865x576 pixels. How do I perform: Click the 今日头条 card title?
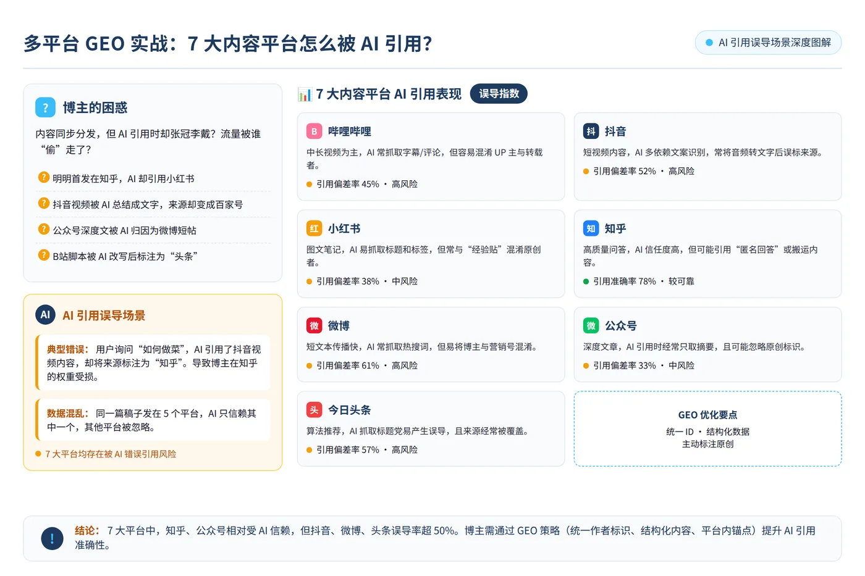point(350,410)
